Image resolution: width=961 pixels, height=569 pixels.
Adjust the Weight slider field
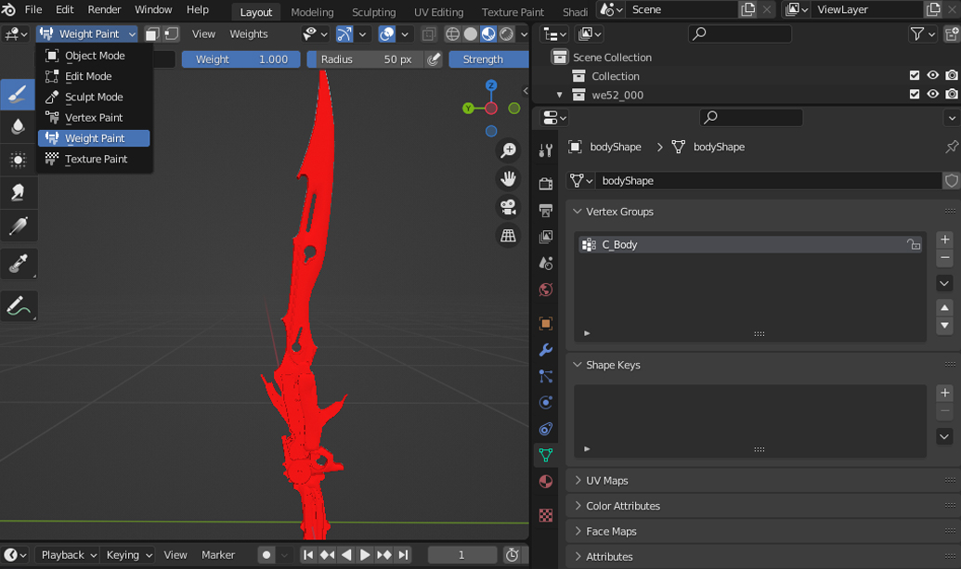241,59
